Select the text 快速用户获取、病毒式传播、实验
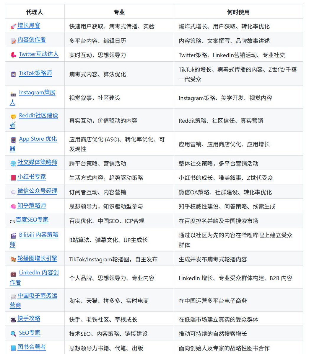The height and width of the screenshot is (354, 309). [x=112, y=26]
